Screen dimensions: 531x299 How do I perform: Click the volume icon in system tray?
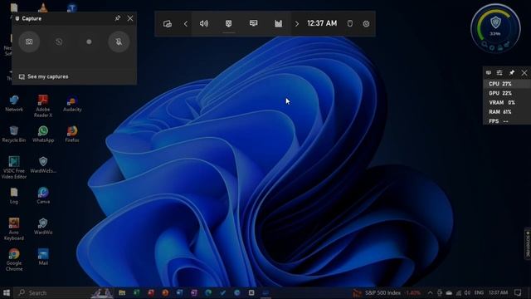click(468, 292)
